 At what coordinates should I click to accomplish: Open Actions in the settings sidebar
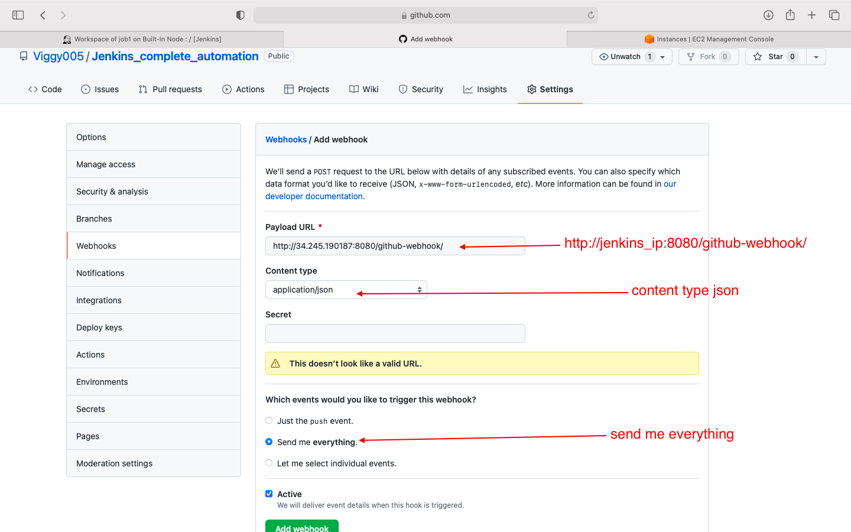[154, 355]
